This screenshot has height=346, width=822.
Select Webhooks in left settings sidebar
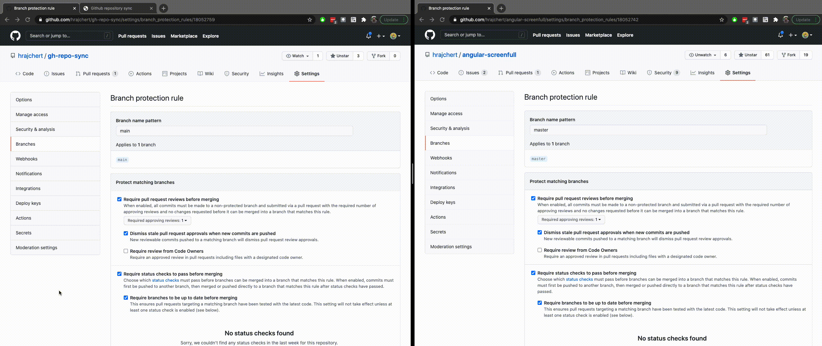[55, 159]
